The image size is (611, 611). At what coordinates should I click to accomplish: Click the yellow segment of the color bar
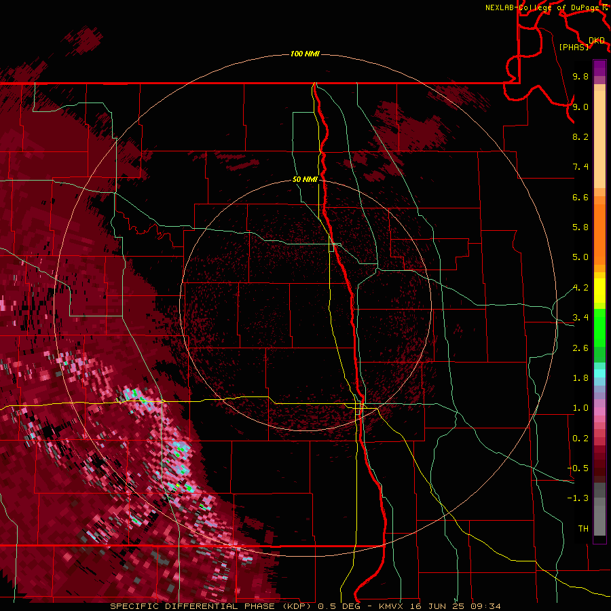599,291
